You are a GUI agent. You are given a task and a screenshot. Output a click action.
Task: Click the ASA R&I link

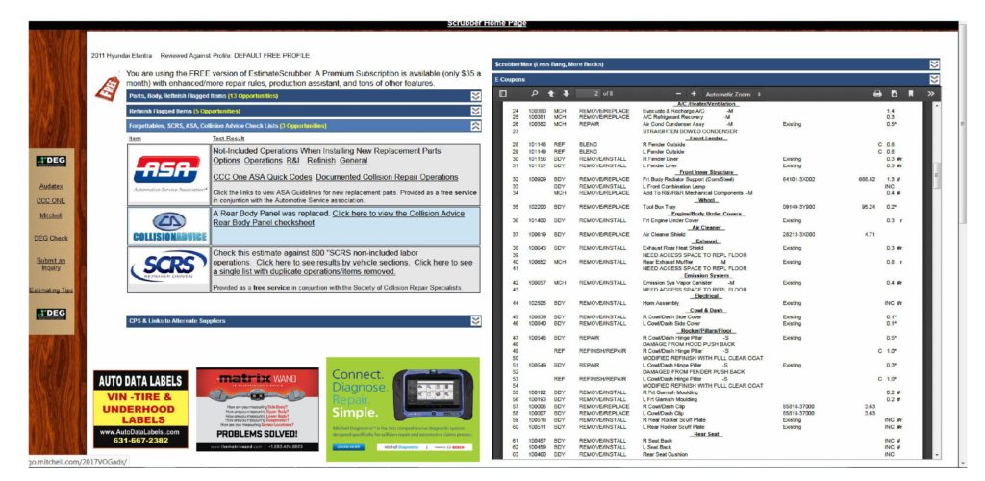[x=294, y=161]
